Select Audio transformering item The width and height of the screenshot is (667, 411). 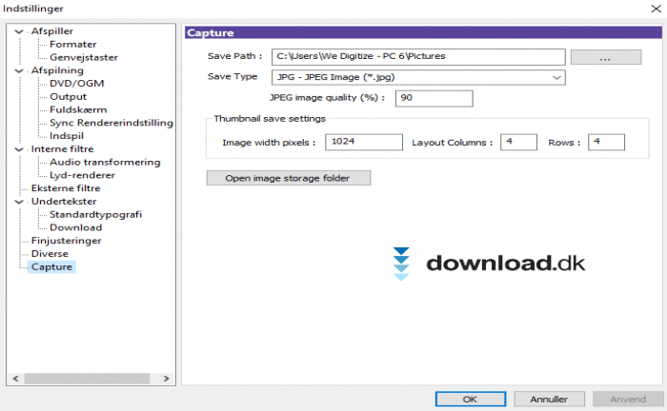(105, 163)
